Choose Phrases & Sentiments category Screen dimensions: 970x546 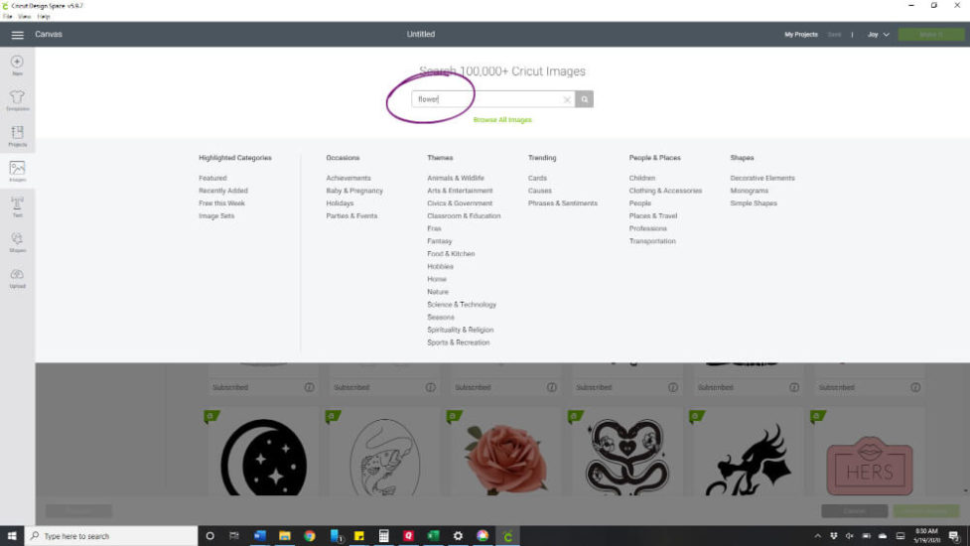point(562,204)
